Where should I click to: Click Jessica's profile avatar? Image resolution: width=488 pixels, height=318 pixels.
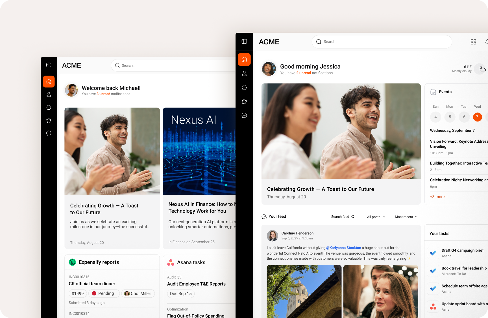point(269,69)
